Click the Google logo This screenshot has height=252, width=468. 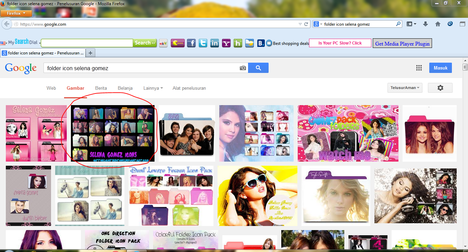pyautogui.click(x=21, y=68)
